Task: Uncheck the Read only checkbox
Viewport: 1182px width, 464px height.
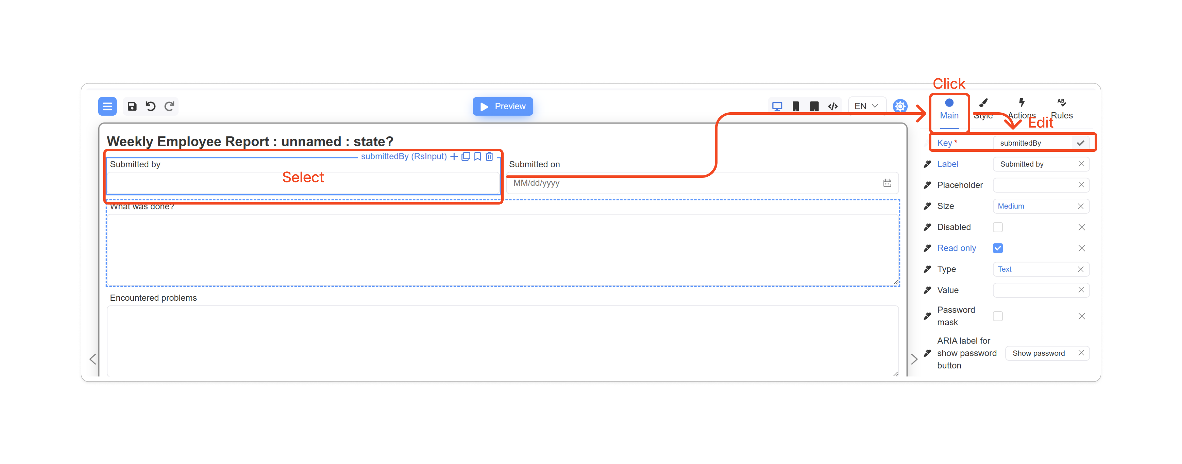Action: pos(998,248)
